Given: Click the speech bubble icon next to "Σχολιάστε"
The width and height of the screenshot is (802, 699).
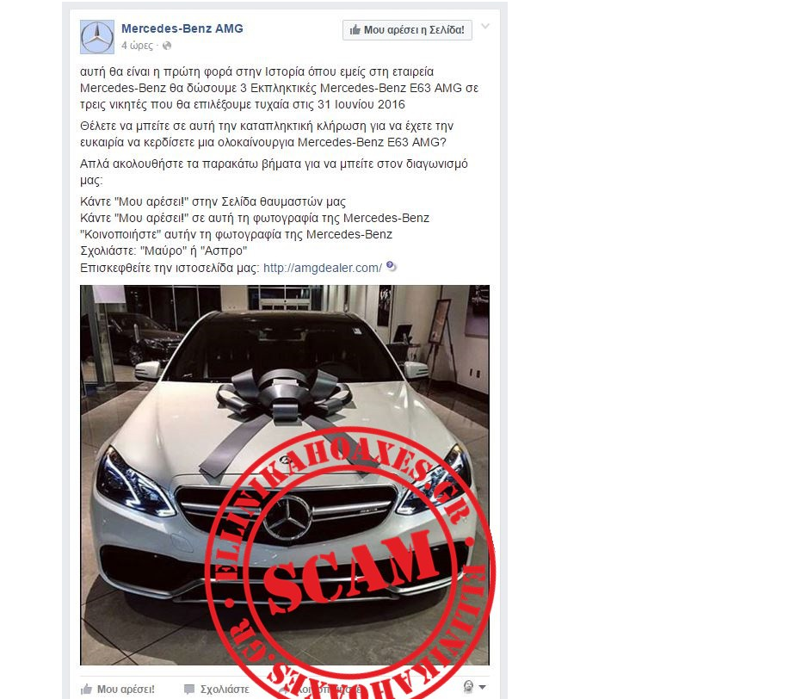Looking at the screenshot, I should (x=189, y=690).
